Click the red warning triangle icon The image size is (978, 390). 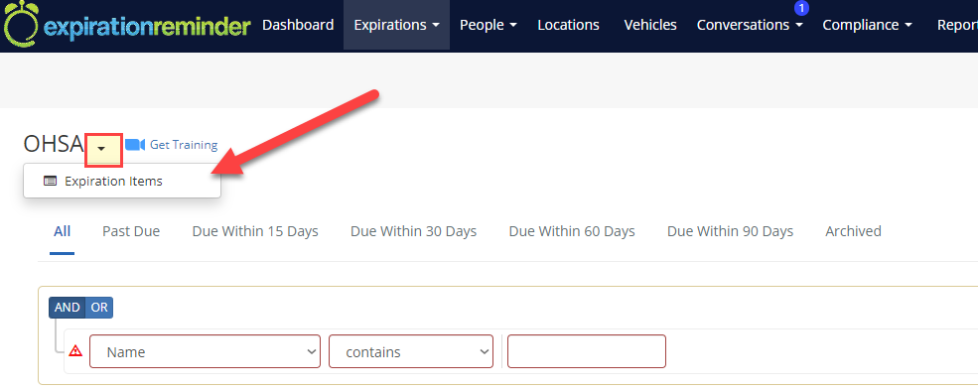pyautogui.click(x=76, y=350)
